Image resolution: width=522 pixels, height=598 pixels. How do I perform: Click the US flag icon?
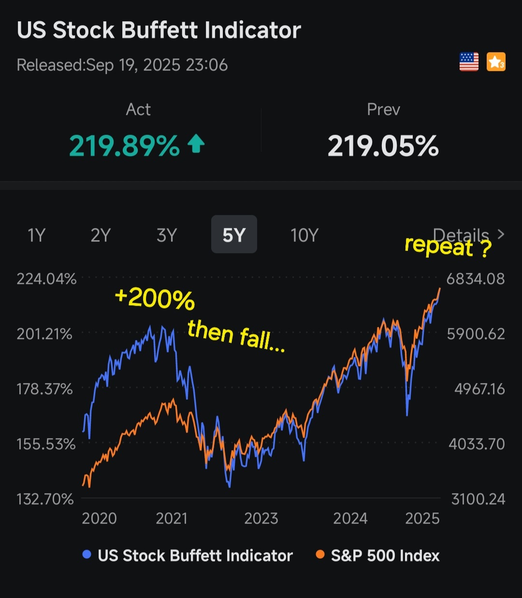click(x=468, y=62)
